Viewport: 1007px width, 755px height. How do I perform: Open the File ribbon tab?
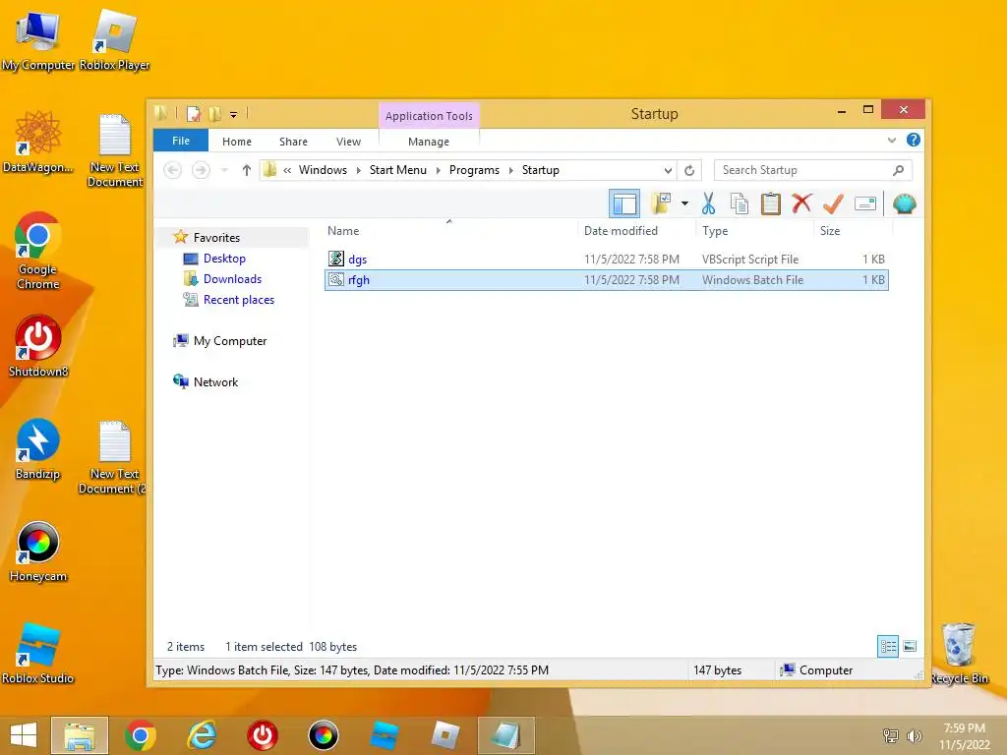click(x=181, y=141)
